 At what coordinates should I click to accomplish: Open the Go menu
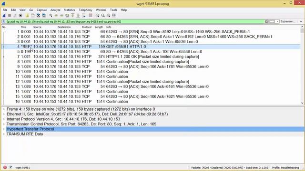tap(31, 10)
